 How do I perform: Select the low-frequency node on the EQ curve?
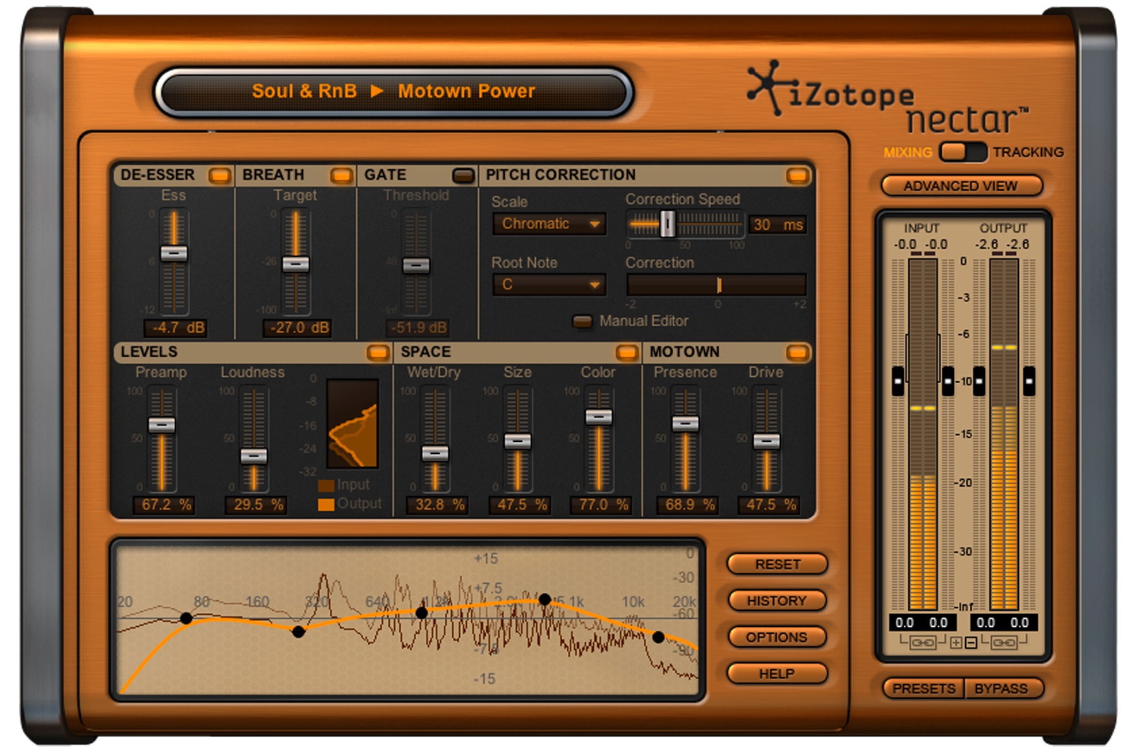click(188, 619)
